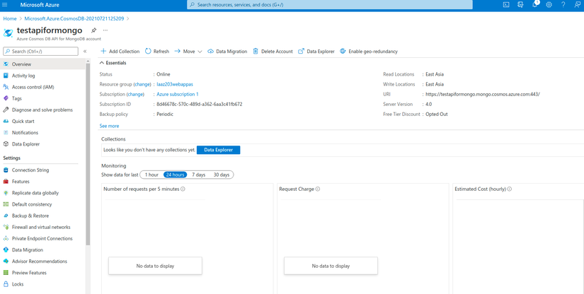
Task: Open portal settings gear icon
Action: pyautogui.click(x=549, y=5)
